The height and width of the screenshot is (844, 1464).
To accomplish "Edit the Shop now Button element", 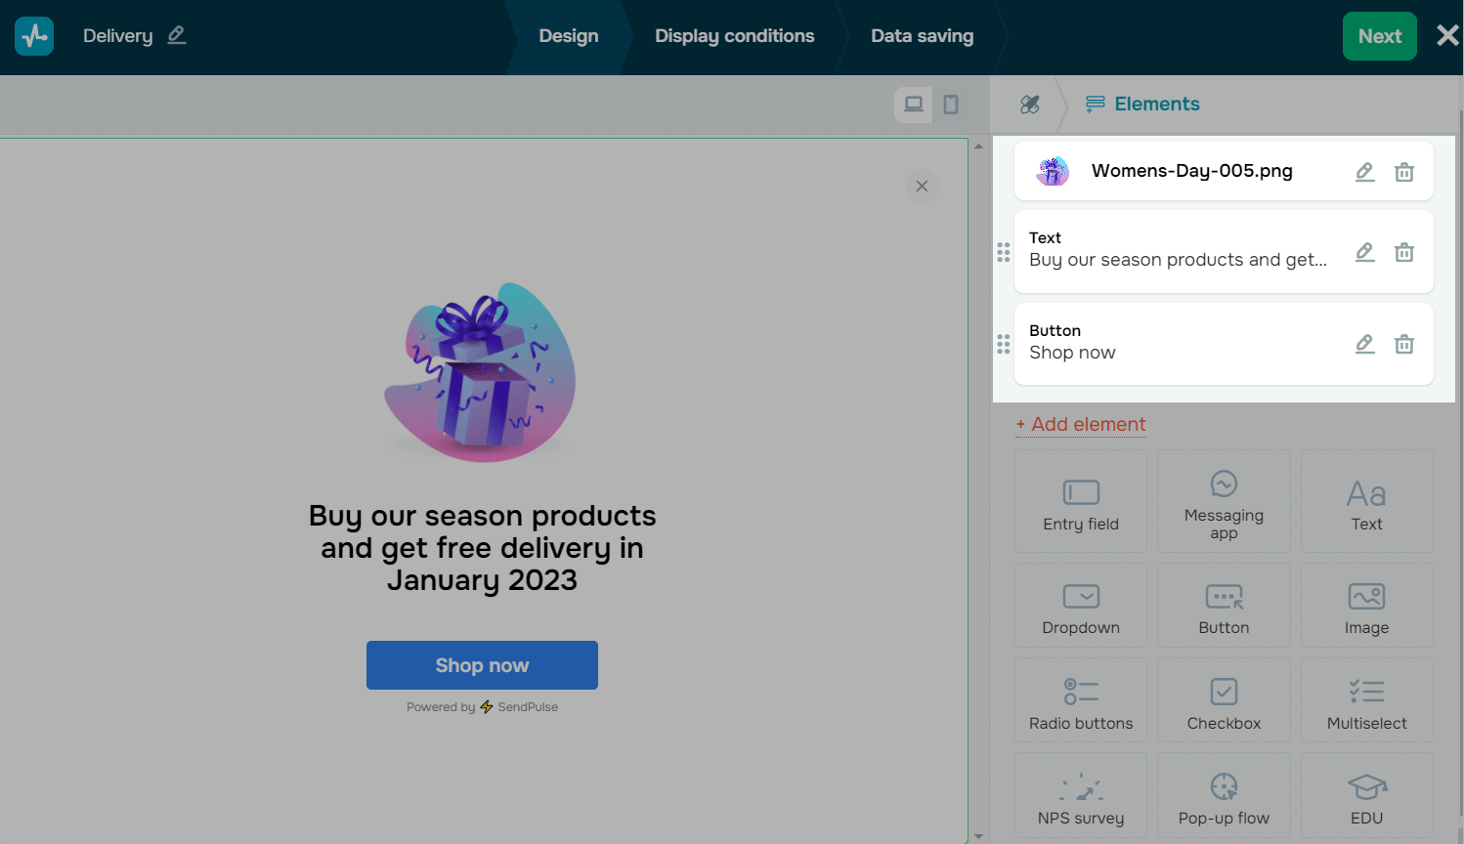I will click(x=1365, y=344).
